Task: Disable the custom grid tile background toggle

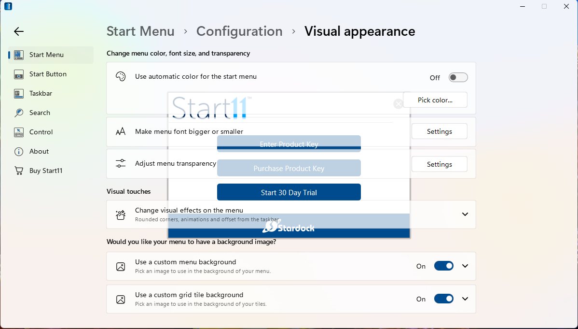Action: tap(444, 299)
